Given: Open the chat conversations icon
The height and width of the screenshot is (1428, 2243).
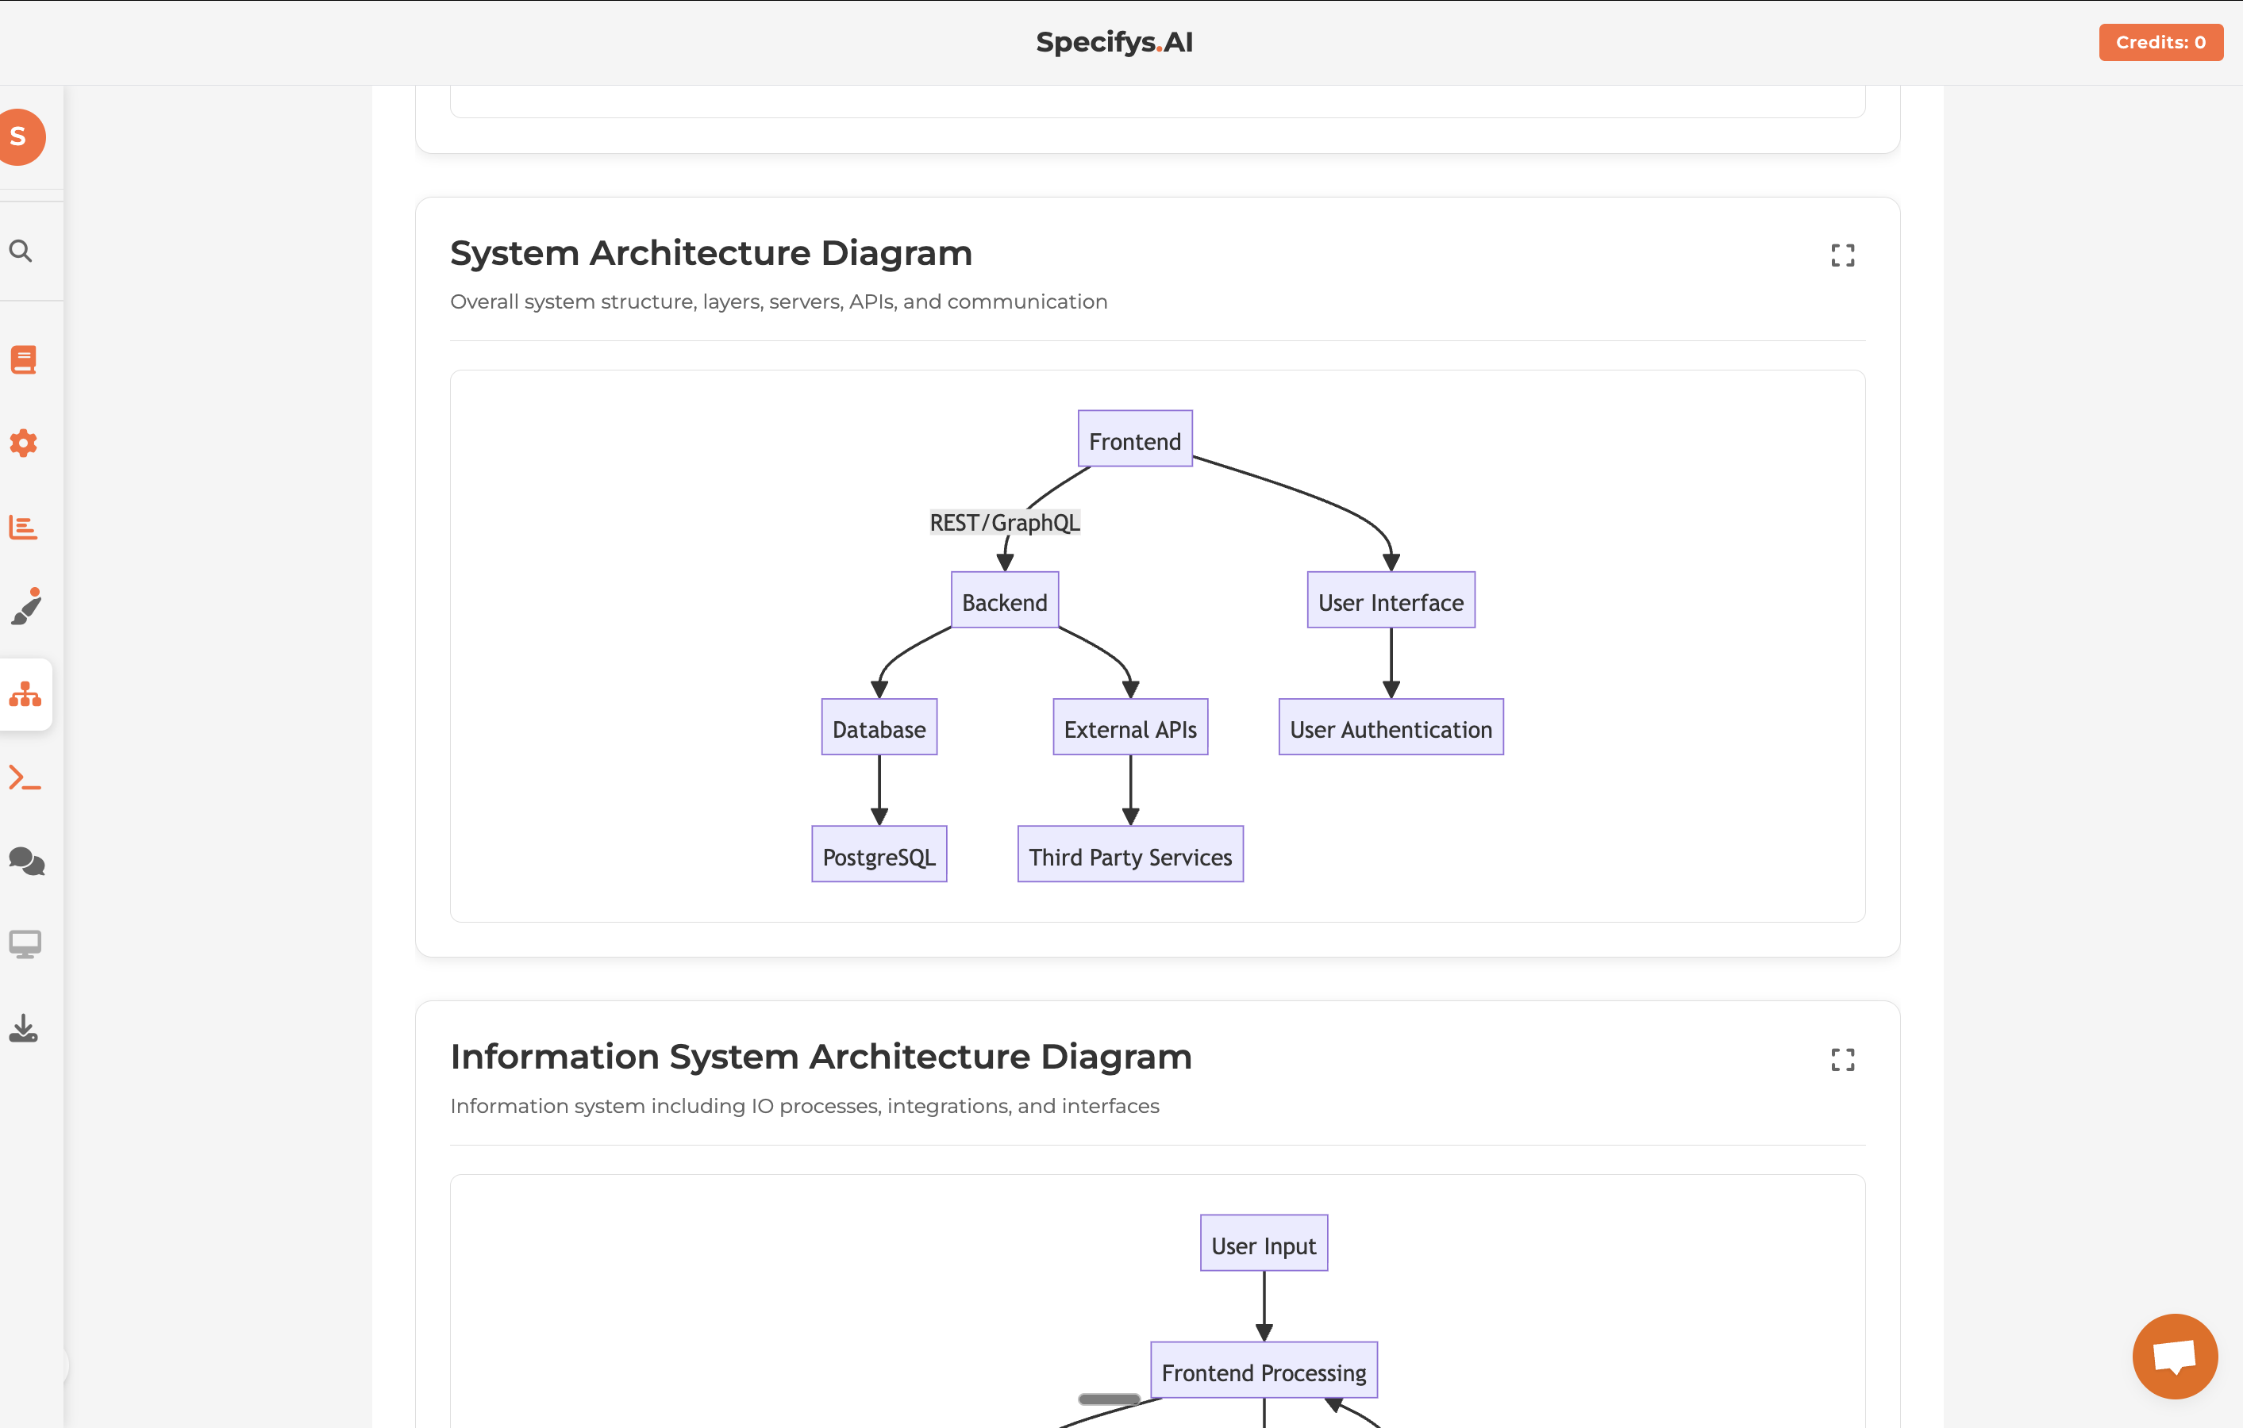Looking at the screenshot, I should click(25, 862).
